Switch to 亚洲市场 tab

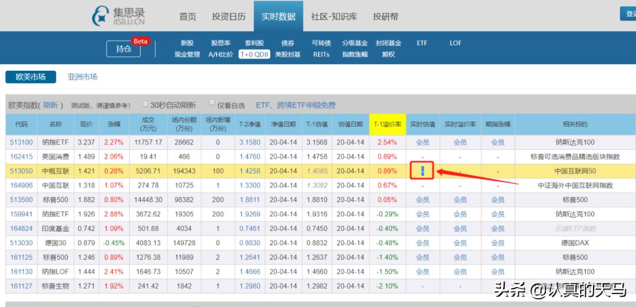pos(82,77)
